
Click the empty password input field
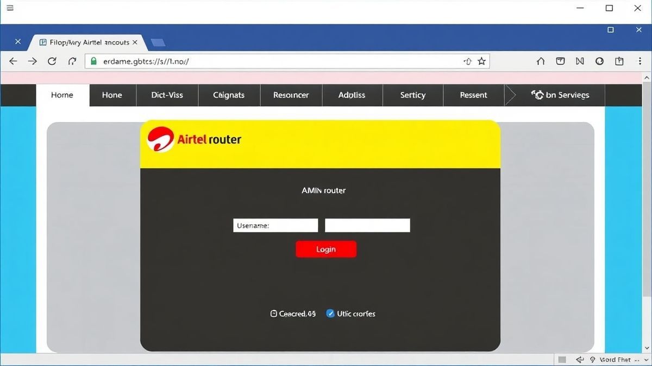pyautogui.click(x=367, y=226)
